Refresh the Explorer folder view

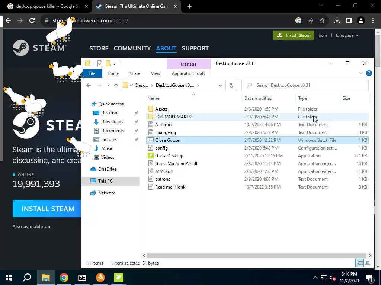pos(231,85)
